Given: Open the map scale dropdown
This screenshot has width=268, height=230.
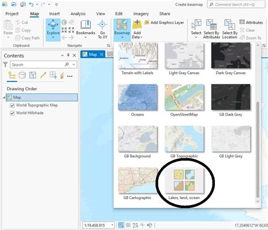Looking at the screenshot, I should [x=112, y=225].
